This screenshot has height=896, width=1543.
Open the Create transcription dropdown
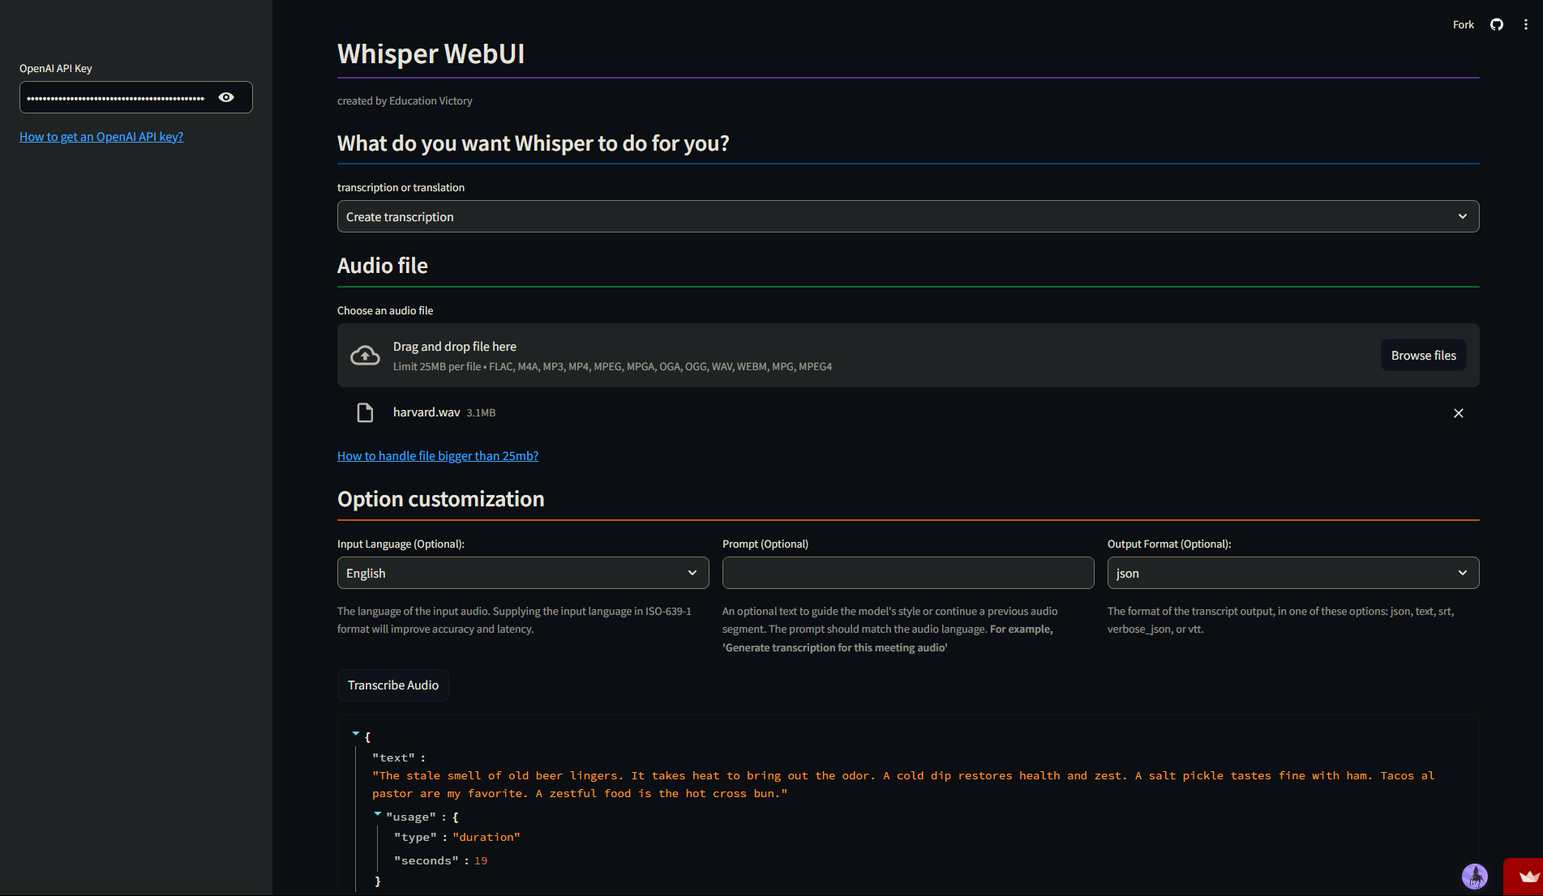908,216
